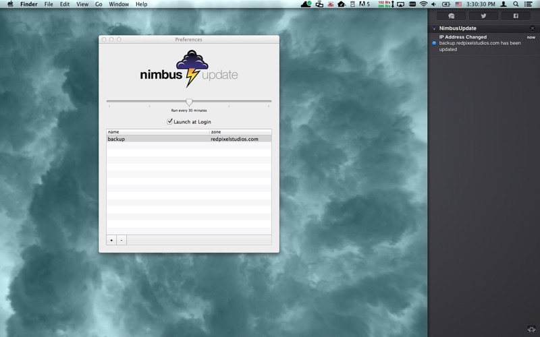
Task: Open the Finder menu
Action: tap(29, 4)
